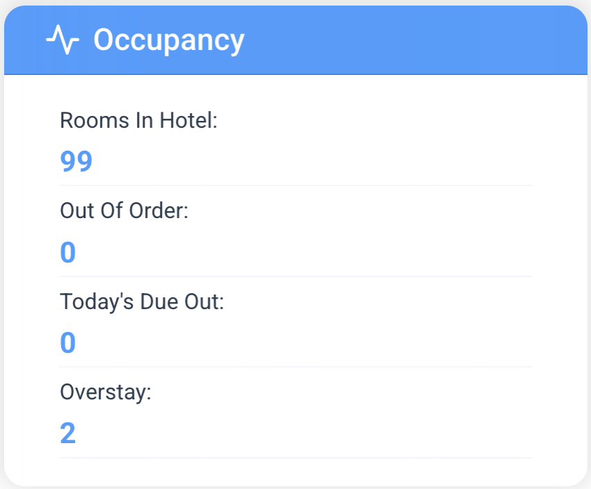Select the Today's Due Out label

point(142,301)
